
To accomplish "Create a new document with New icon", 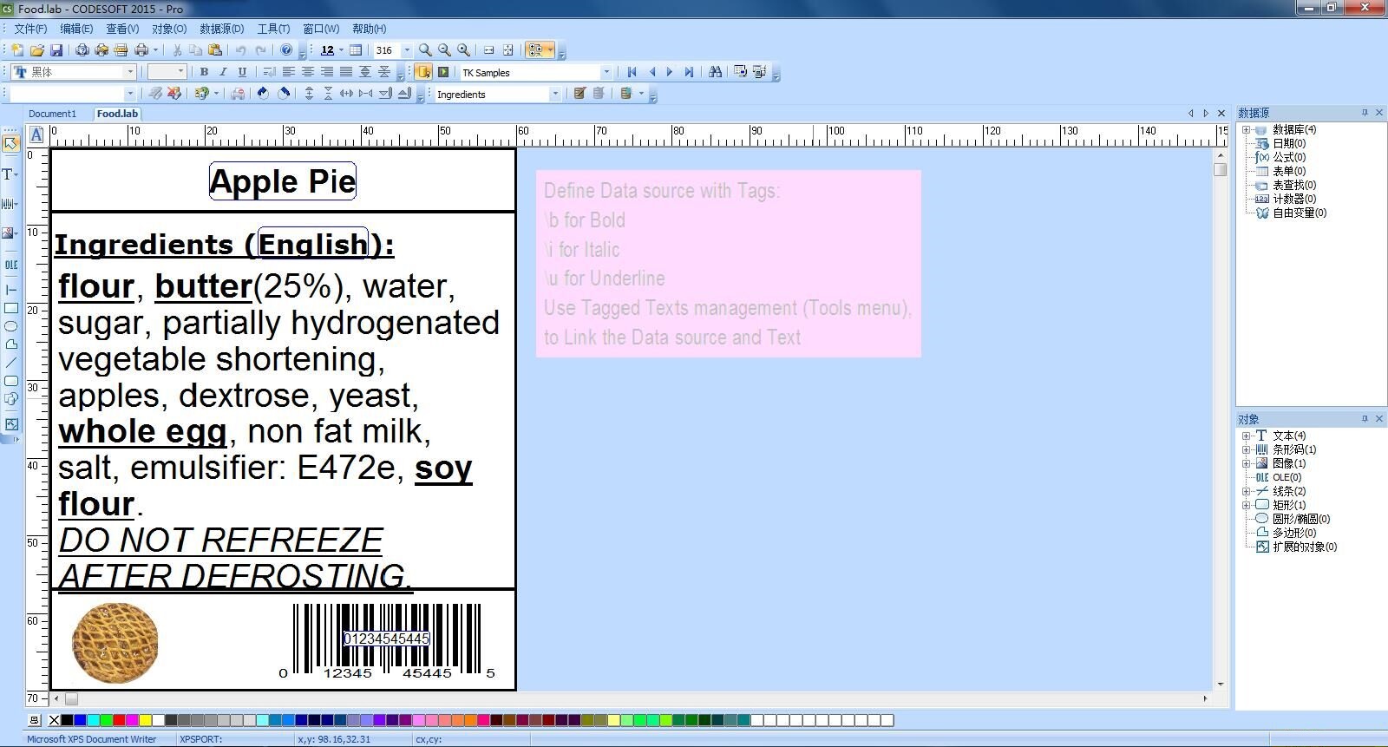I will coord(17,50).
